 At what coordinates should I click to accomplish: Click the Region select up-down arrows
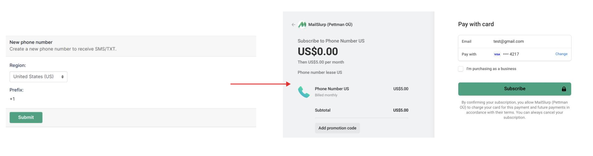[x=62, y=77]
